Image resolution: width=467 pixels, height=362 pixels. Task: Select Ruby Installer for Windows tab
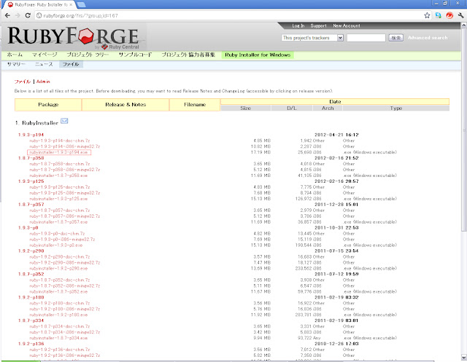[258, 55]
